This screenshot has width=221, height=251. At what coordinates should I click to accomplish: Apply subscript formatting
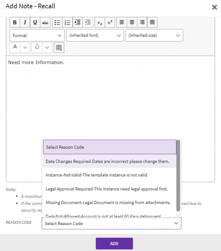point(100,22)
